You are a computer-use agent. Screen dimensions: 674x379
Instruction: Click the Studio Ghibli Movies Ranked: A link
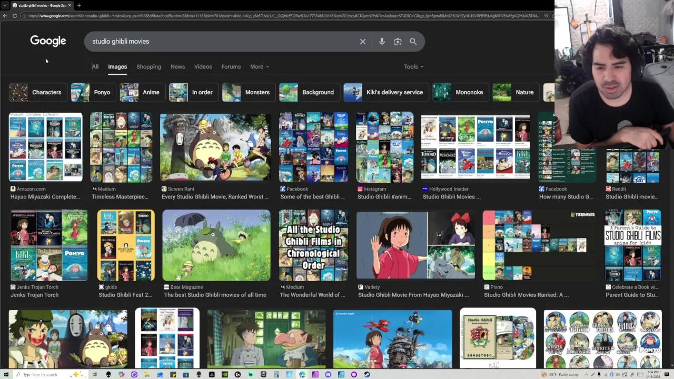pos(526,295)
